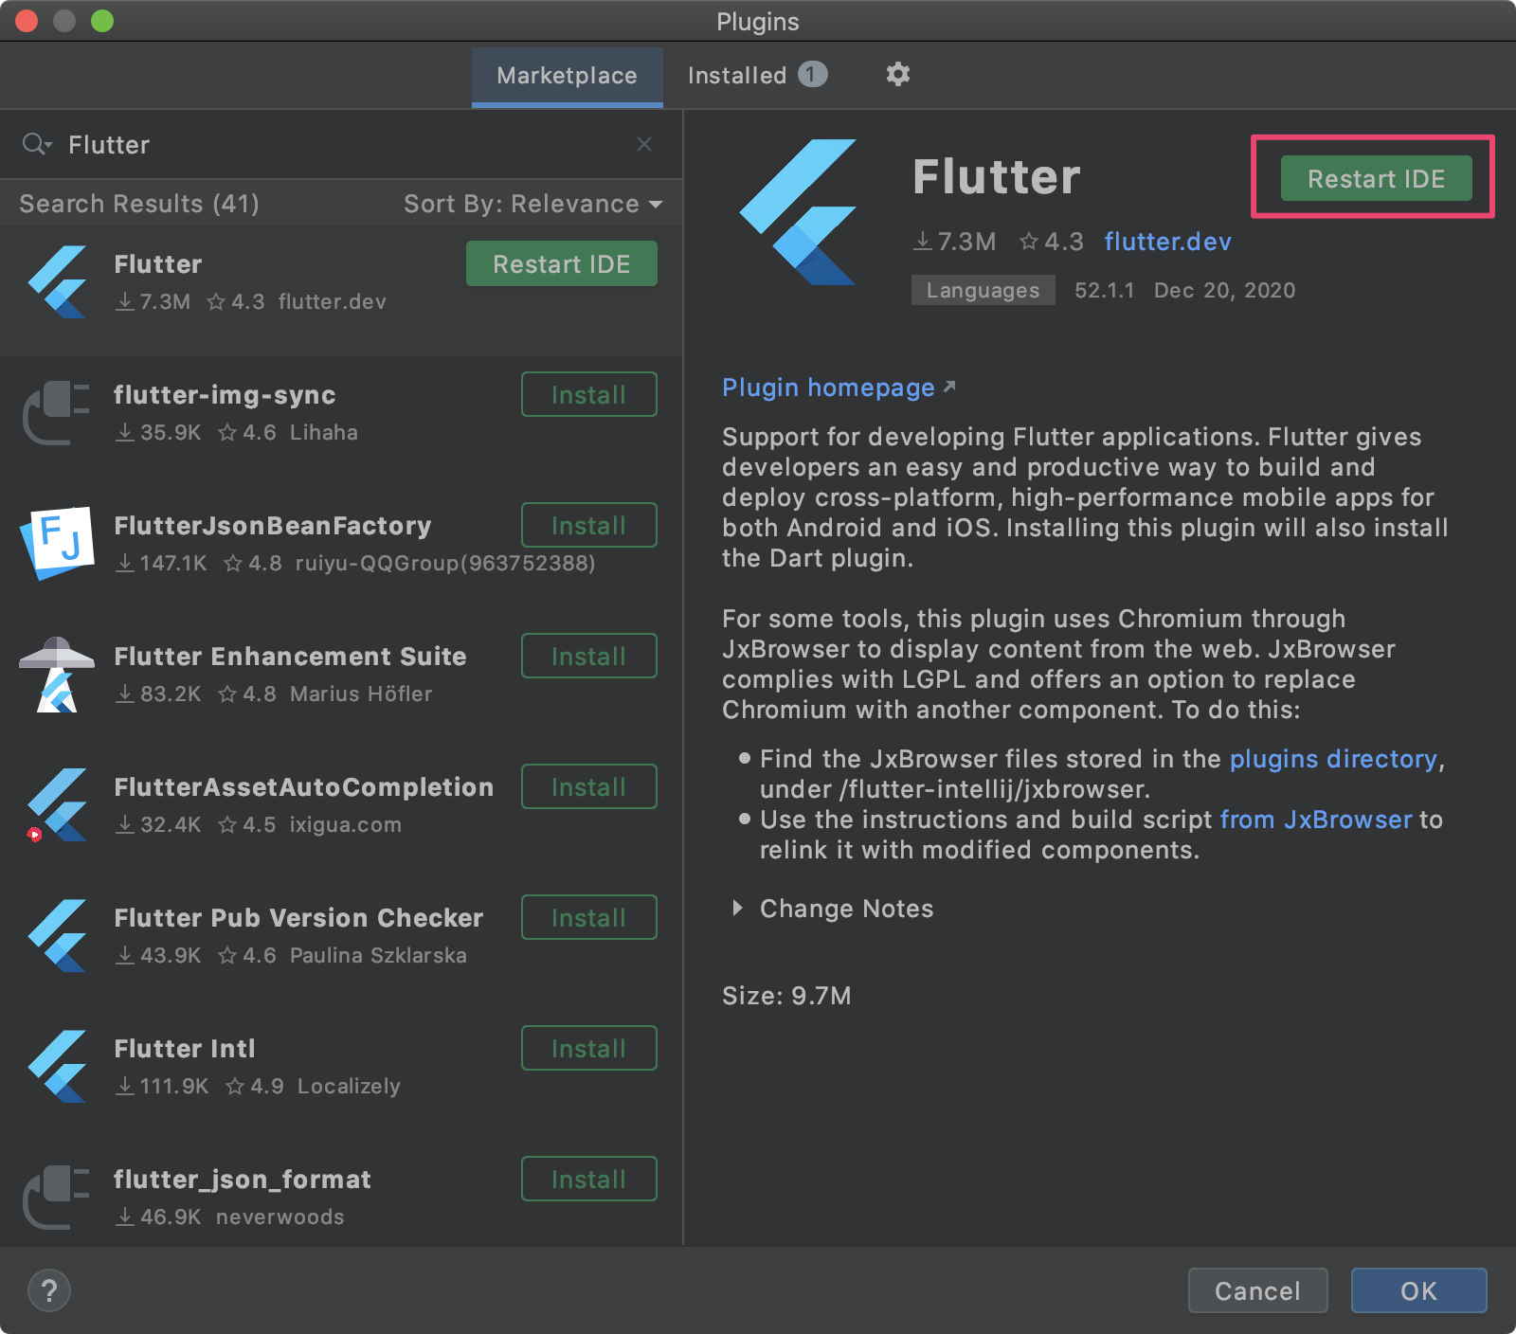Click the Flutter Intl plugin icon

coord(58,1066)
